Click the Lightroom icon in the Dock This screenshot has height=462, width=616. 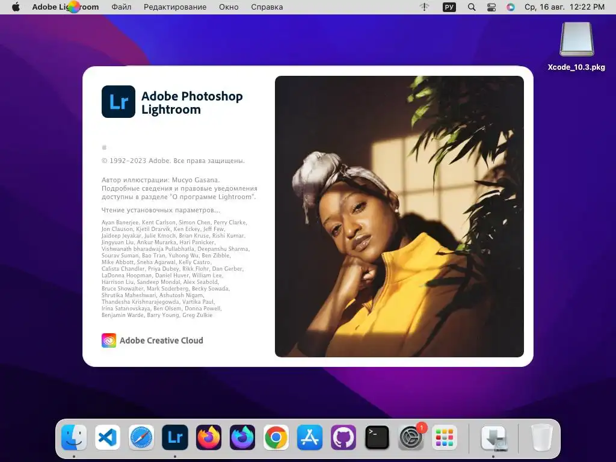click(175, 437)
